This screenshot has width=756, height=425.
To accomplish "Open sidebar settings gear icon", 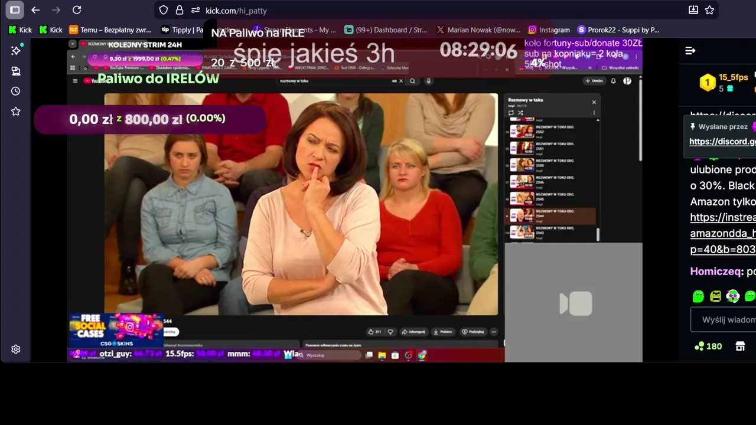I will pyautogui.click(x=16, y=349).
